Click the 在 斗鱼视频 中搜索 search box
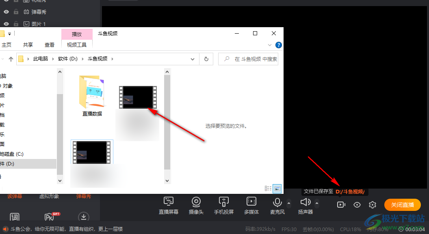429x234 pixels. [x=248, y=59]
